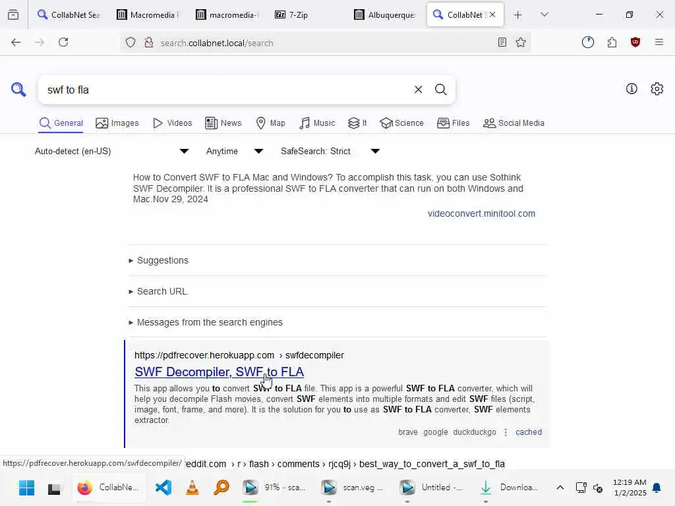The image size is (675, 506).
Task: Open Firefox CollabNet taskbar button
Action: [109, 488]
